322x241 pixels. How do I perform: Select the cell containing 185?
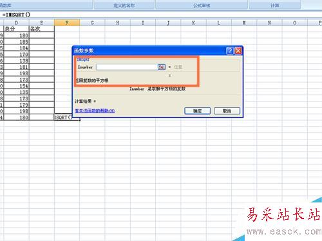coord(16,42)
